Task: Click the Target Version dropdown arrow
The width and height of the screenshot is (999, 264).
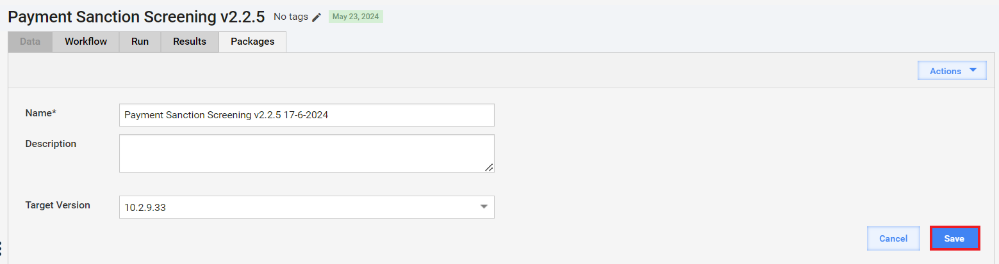Action: pyautogui.click(x=484, y=207)
